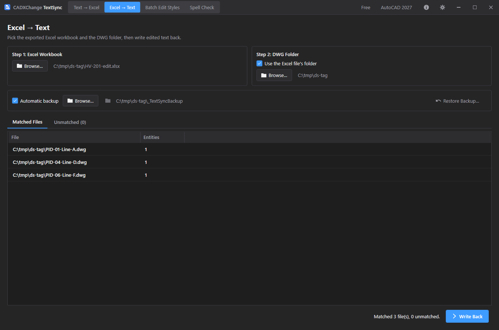The image size is (499, 330).
Task: Click the AutoCAD 2027 version label
Action: (396, 7)
